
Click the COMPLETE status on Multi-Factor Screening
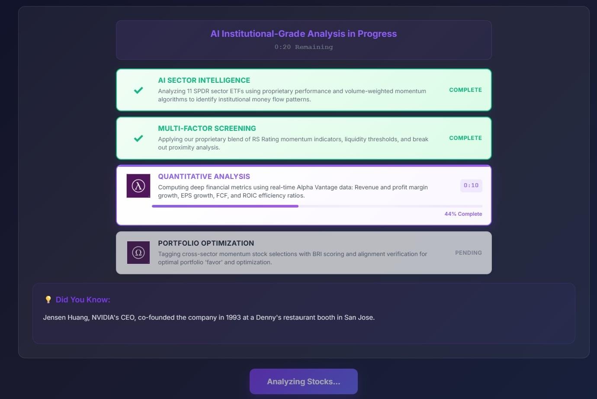pos(465,138)
